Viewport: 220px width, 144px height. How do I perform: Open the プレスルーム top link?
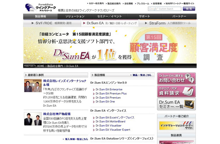click(x=143, y=4)
